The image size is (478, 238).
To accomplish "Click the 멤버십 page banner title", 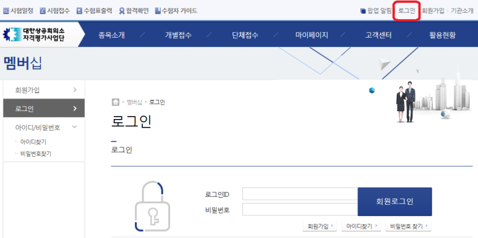I will pos(22,64).
